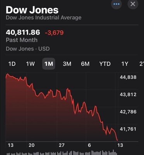Viewport: 144px width, 155px height.
Task: Select the 1D time range
Action: [12, 64]
